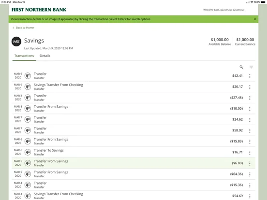Click transfer icon on $16.71 row
This screenshot has width=267, height=200.
(x=28, y=152)
